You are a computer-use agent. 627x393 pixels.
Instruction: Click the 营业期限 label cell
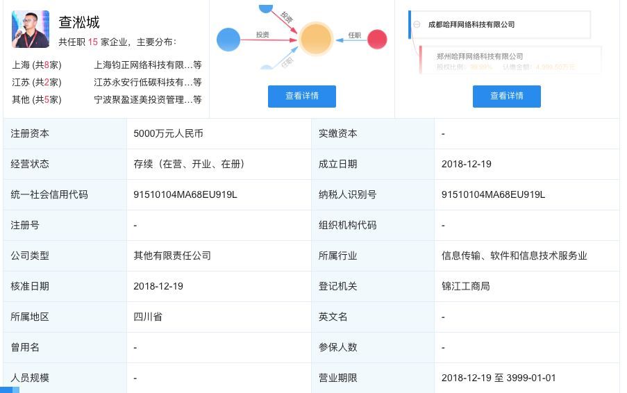pyautogui.click(x=373, y=378)
